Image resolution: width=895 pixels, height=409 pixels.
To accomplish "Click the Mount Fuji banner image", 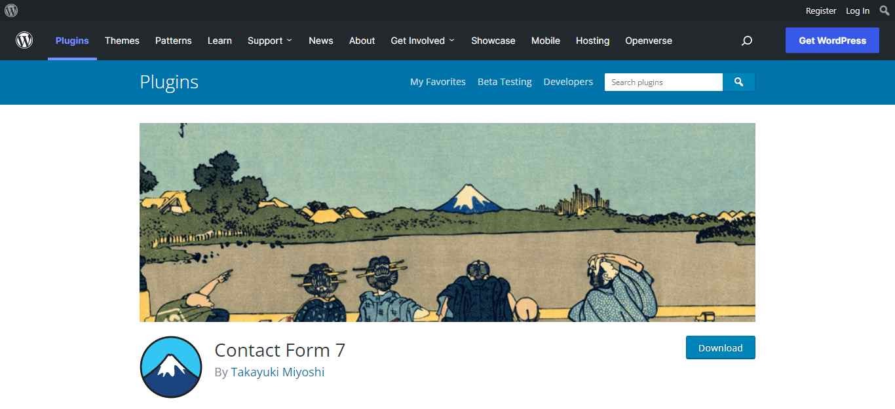I will tap(447, 222).
